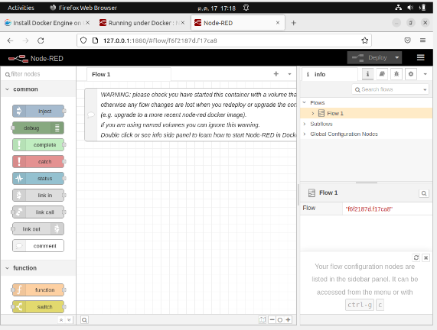Find Flow 1 in workspace using search icon

[424, 193]
